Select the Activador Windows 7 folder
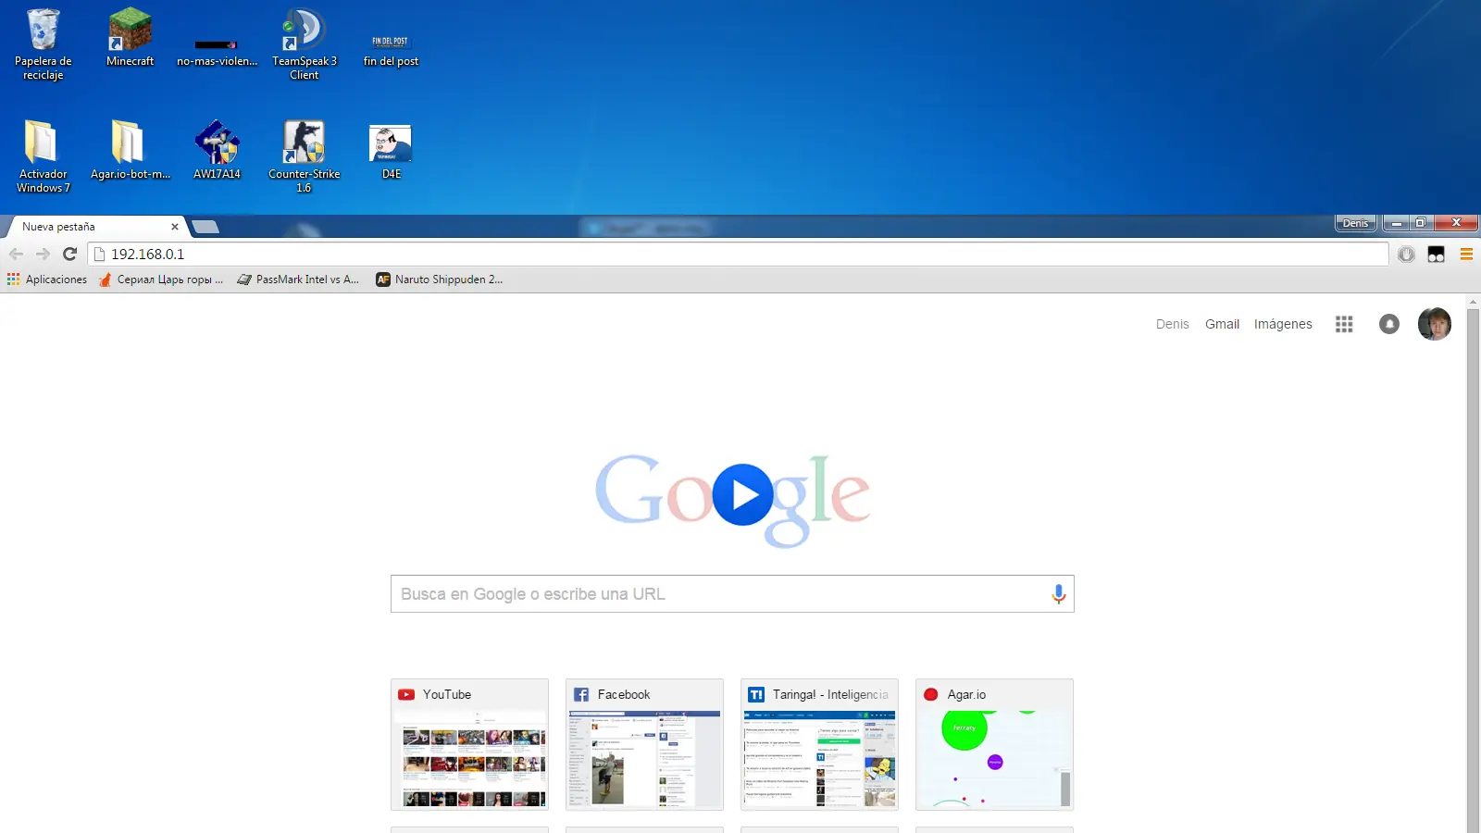Viewport: 1481px width, 833px height. point(43,155)
